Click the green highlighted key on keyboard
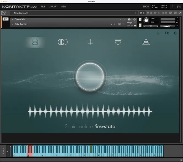Viewport: 183px width, 162px height. (91, 149)
